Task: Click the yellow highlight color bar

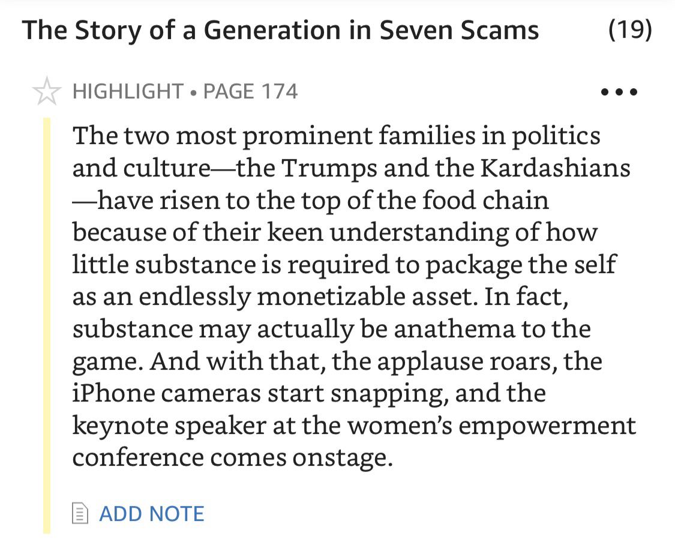Action: pyautogui.click(x=47, y=325)
